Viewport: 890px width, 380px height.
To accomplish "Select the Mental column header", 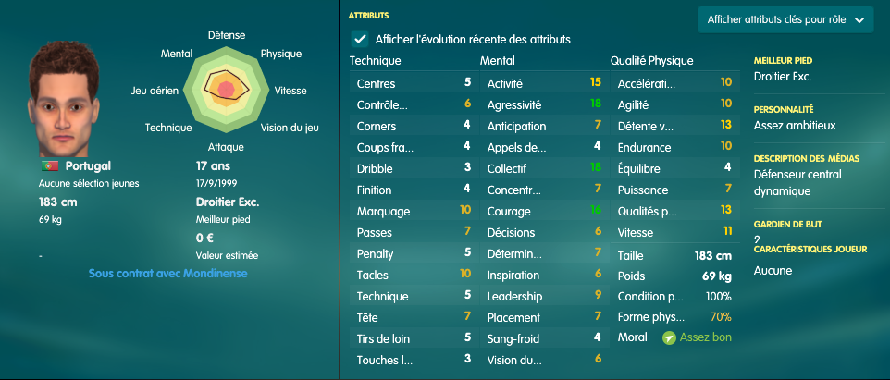I will click(497, 61).
